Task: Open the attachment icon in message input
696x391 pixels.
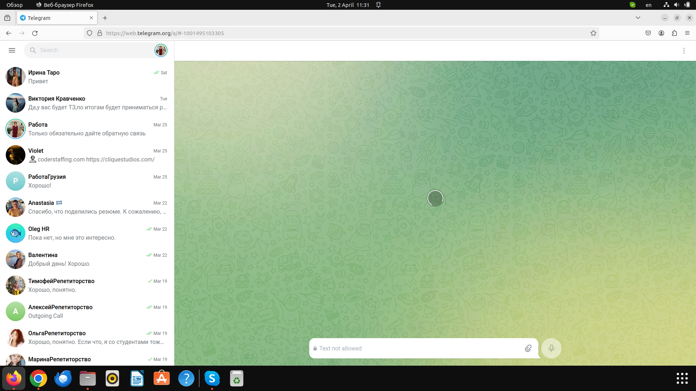Action: click(x=528, y=348)
